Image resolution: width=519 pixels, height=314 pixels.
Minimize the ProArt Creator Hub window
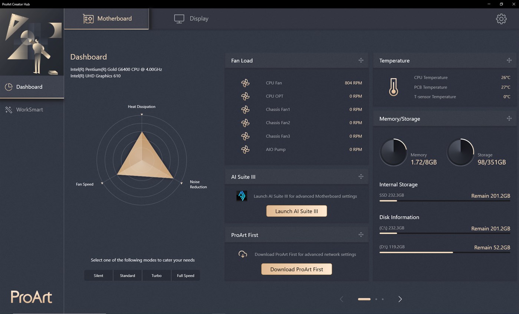(x=489, y=4)
